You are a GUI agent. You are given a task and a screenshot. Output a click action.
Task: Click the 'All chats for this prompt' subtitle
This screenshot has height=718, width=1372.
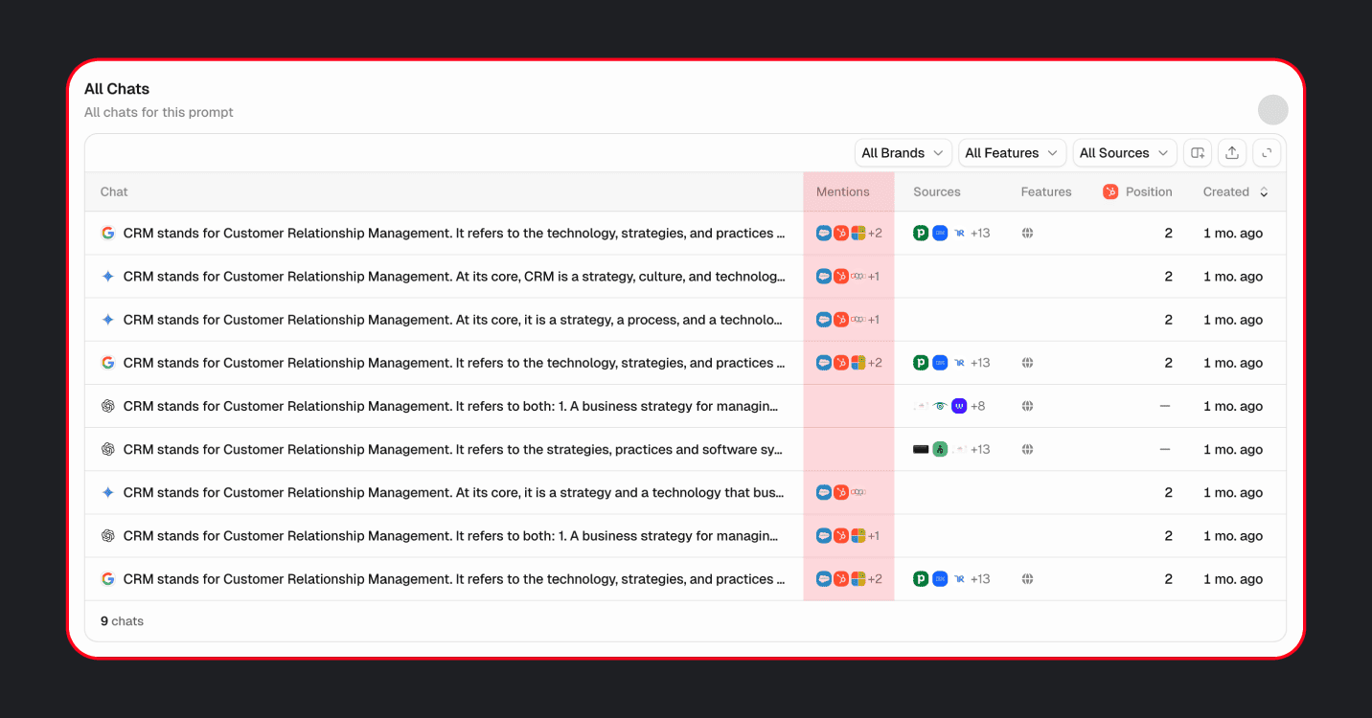pos(159,112)
